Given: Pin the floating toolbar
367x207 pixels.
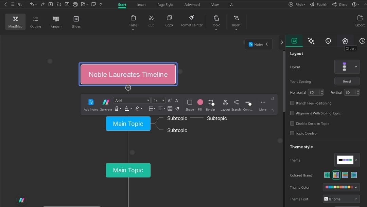Looking at the screenshot, I should click(273, 99).
